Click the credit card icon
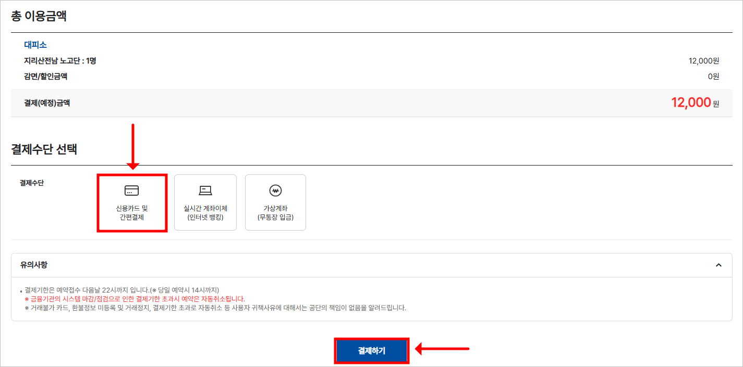This screenshot has width=743, height=367. click(x=132, y=190)
